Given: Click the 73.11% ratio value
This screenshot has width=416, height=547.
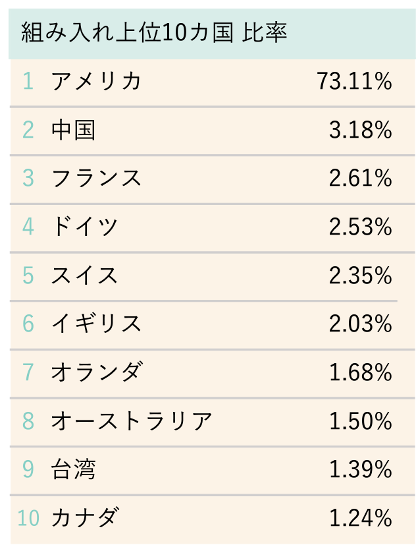Looking at the screenshot, I should pyautogui.click(x=354, y=81).
